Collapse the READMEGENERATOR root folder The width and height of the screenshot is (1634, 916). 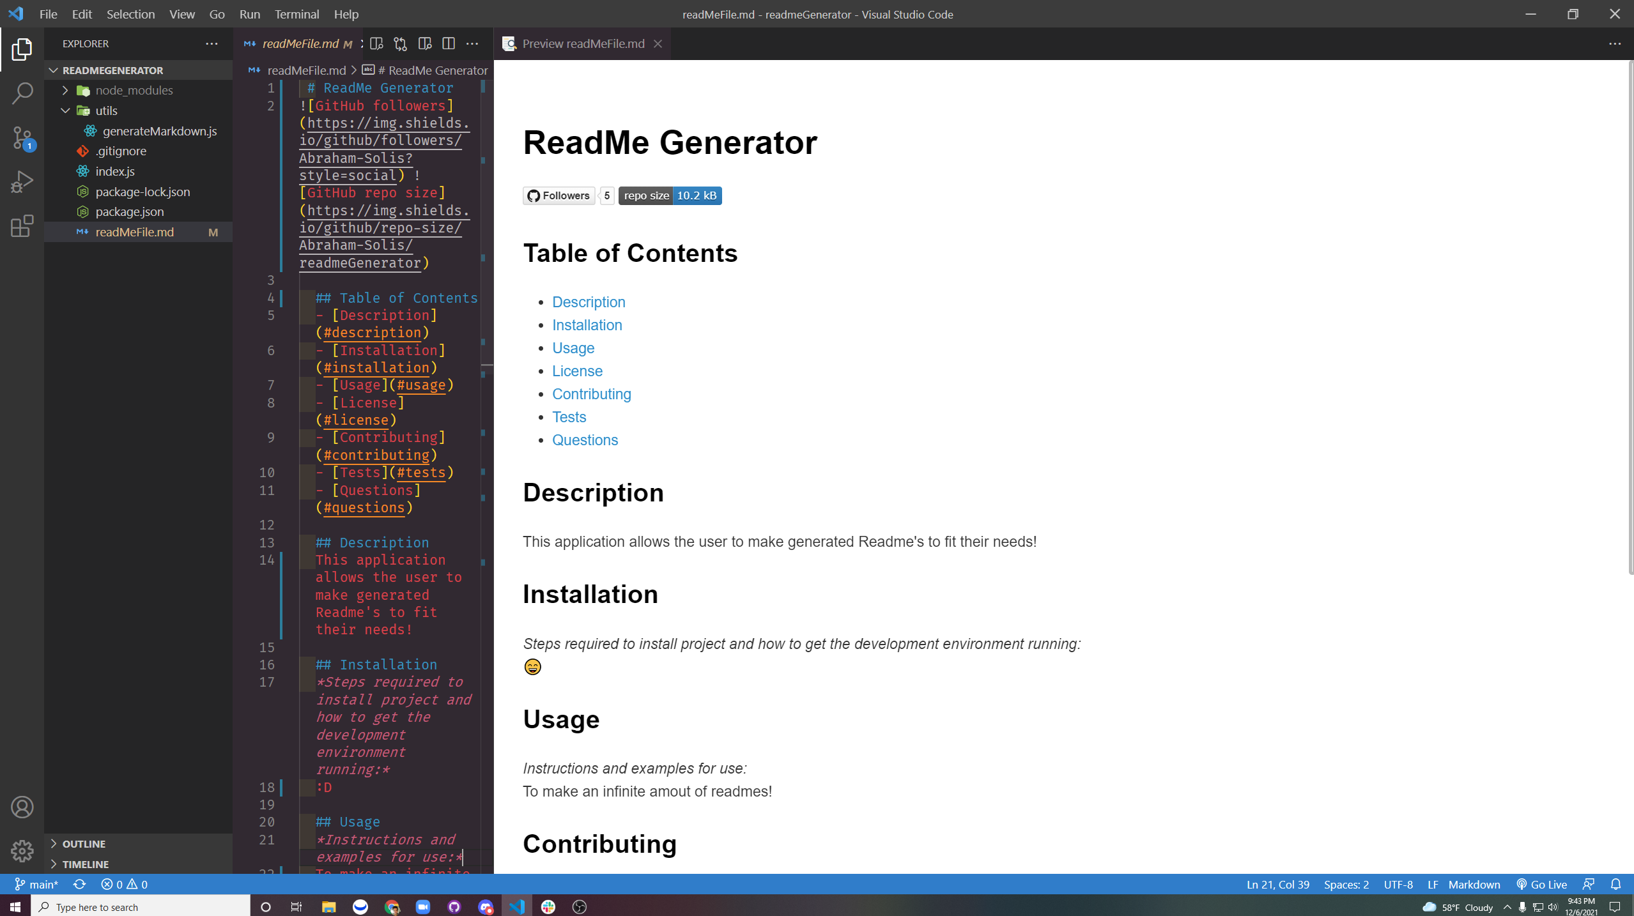[53, 70]
